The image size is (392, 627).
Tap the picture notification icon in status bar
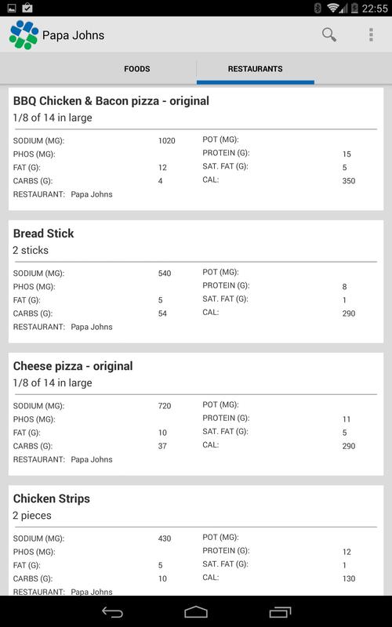point(12,8)
